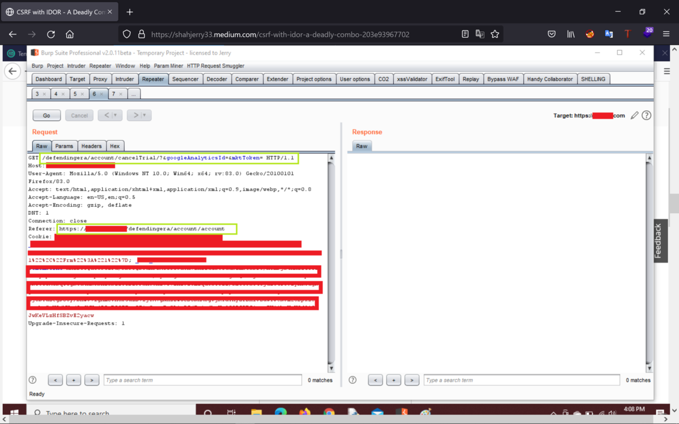This screenshot has height=424, width=679.
Task: Expand request history back dropdown arrow
Action: point(116,115)
